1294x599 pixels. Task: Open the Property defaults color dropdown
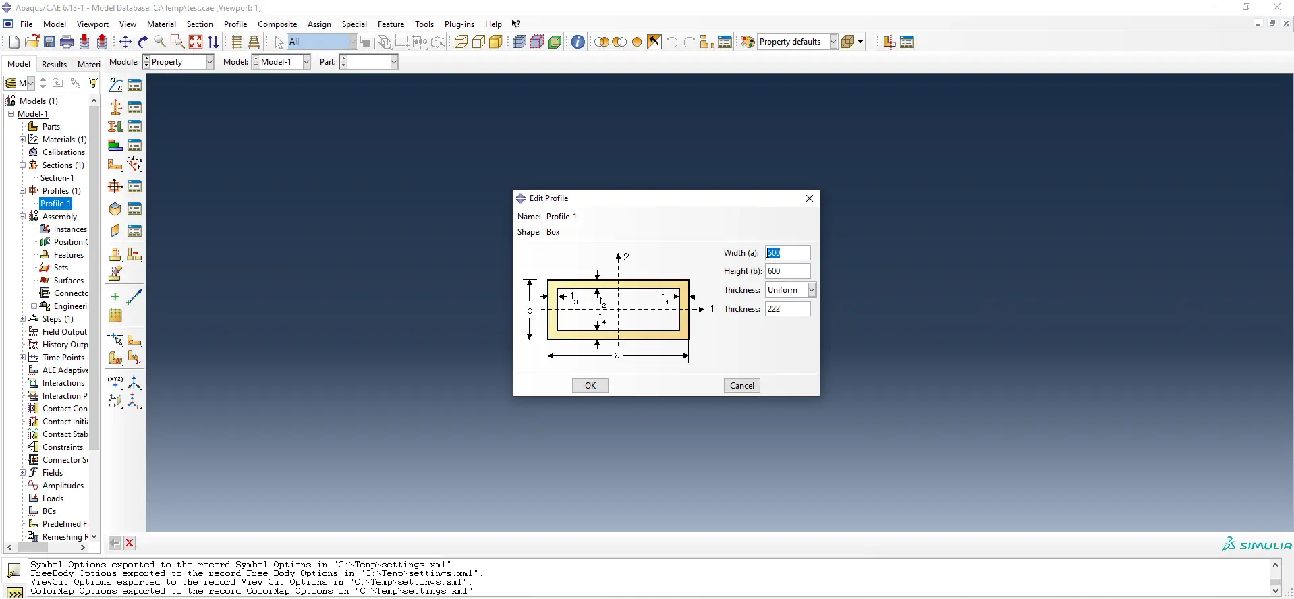(797, 42)
